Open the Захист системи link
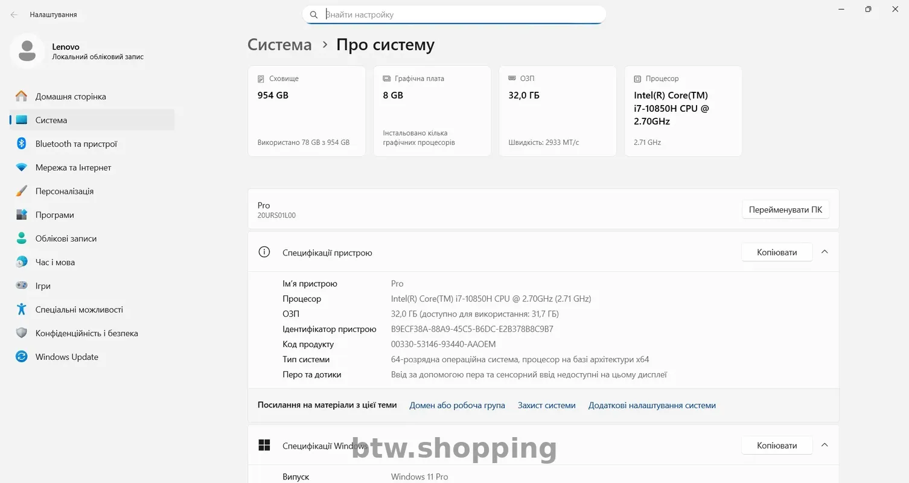Viewport: 909px width, 483px height. 546,405
